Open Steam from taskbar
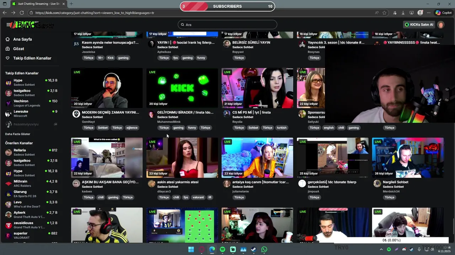455x255 pixels. click(x=254, y=250)
